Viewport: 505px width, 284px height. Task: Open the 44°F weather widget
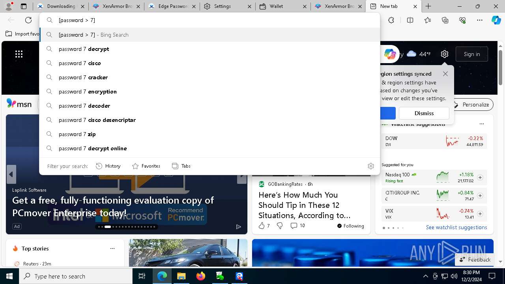tap(419, 54)
